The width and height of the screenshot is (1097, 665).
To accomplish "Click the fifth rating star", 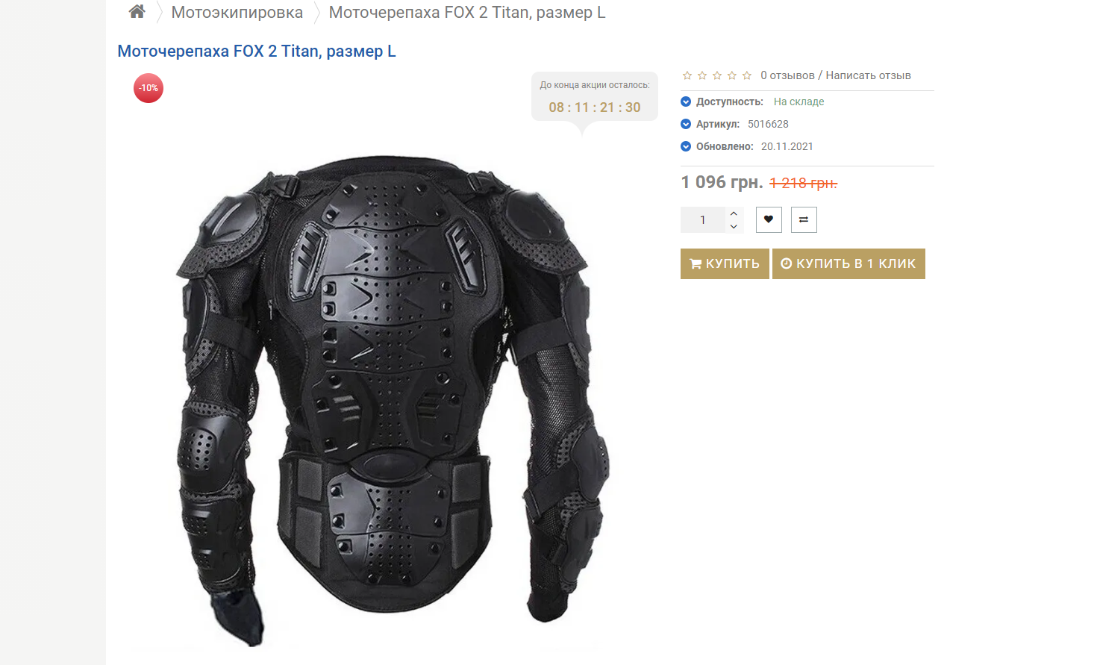I will 747,75.
